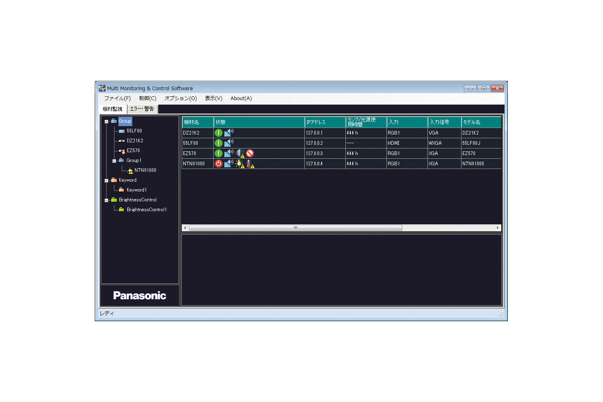
Task: Open the 制御(C) menu
Action: click(x=148, y=98)
